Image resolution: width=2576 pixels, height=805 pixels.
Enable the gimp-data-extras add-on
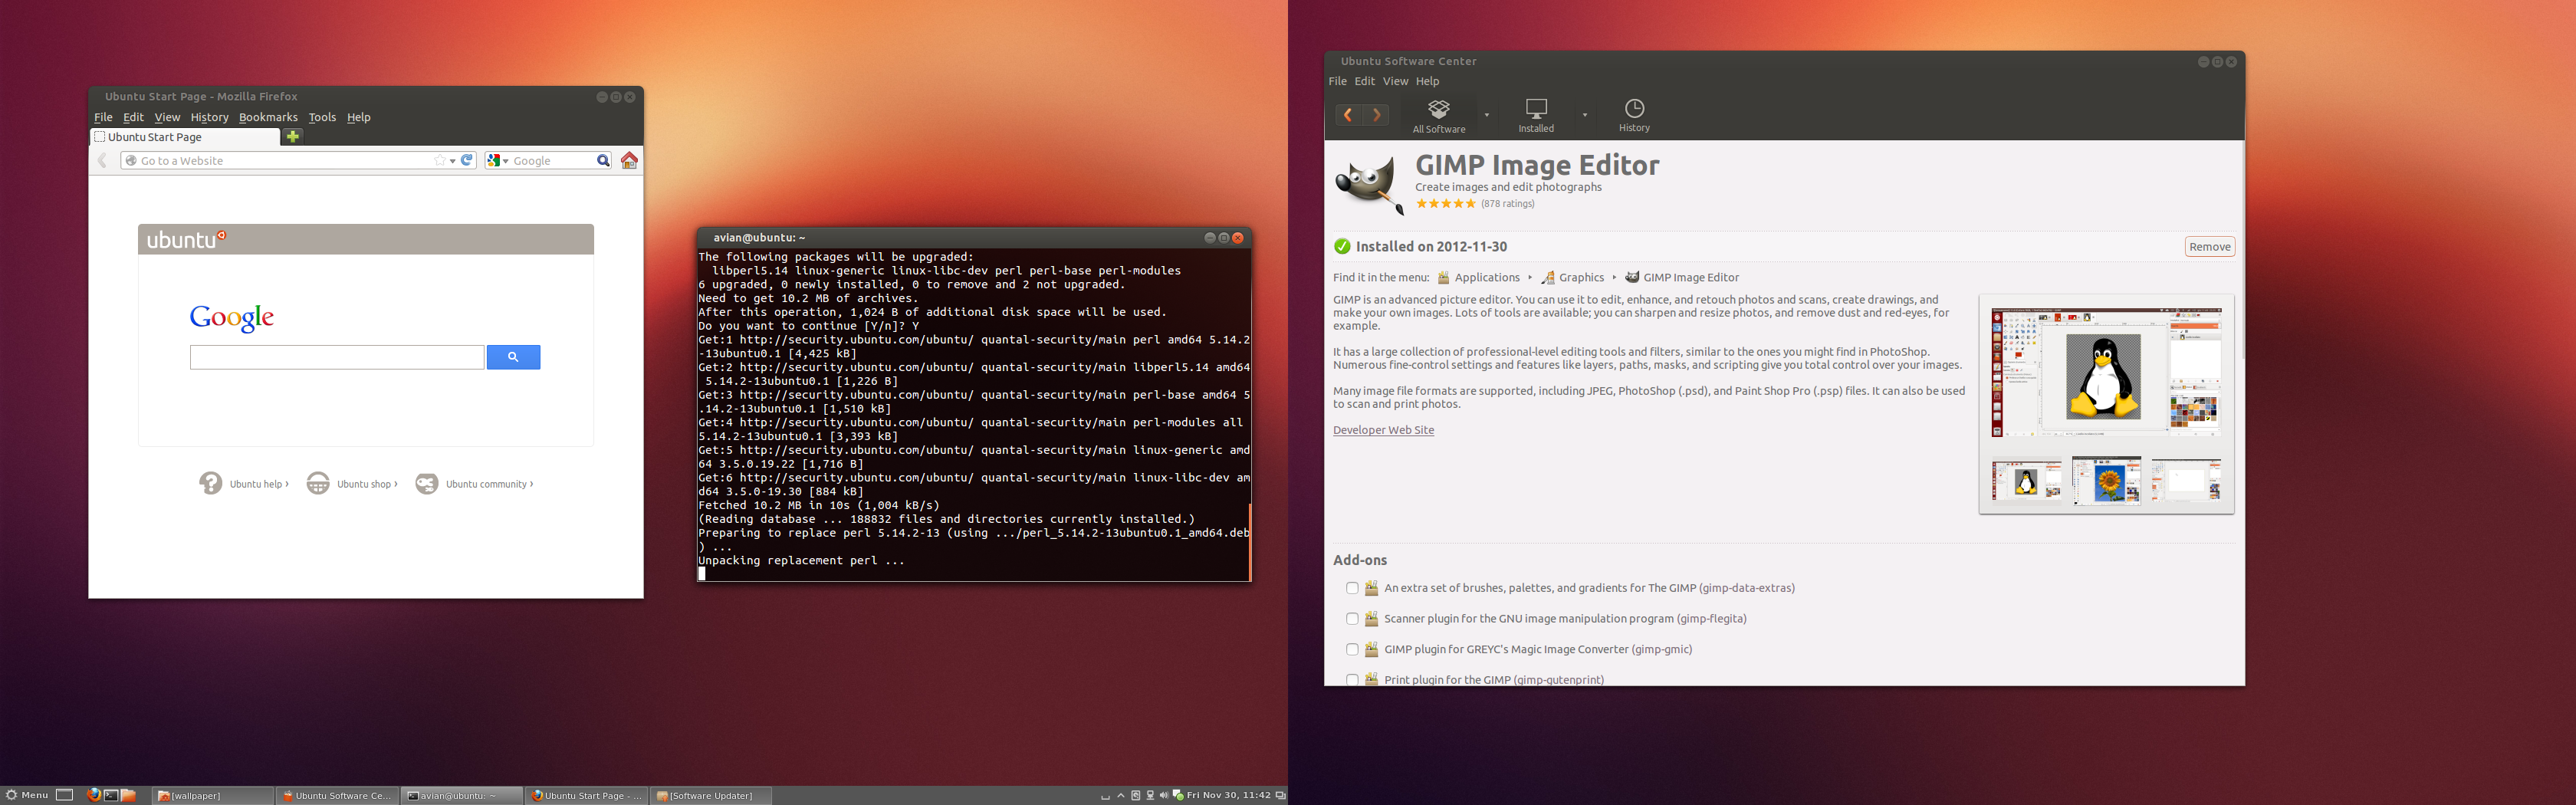1352,588
